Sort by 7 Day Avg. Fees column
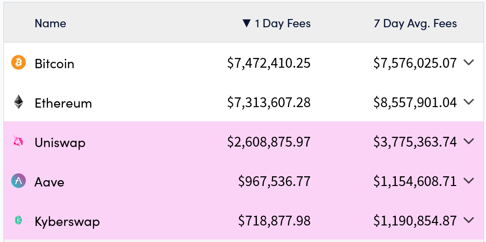486x242 pixels. pos(415,23)
